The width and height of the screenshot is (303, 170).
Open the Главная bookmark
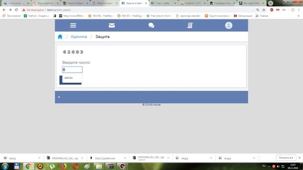[x=262, y=16]
